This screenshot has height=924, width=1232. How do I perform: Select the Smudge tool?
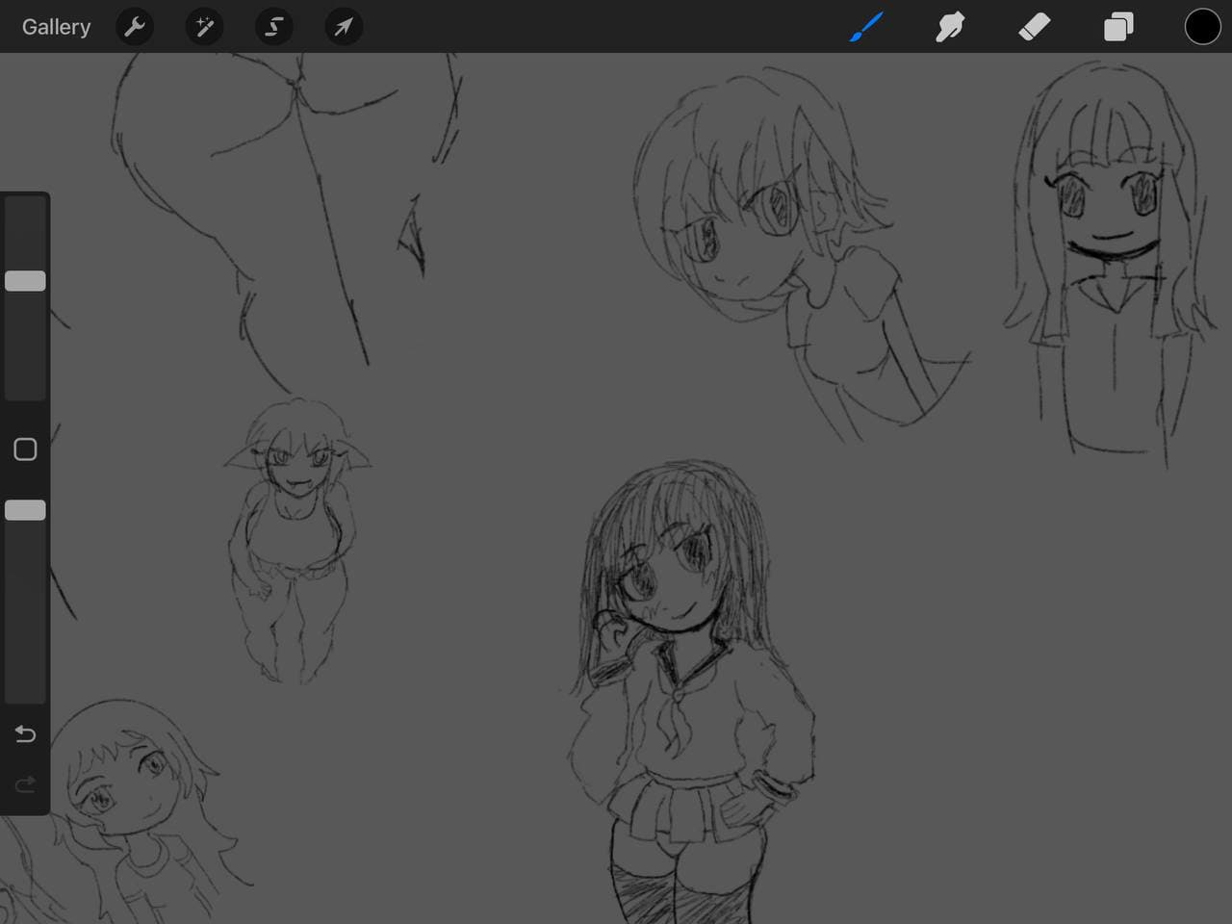coord(950,27)
